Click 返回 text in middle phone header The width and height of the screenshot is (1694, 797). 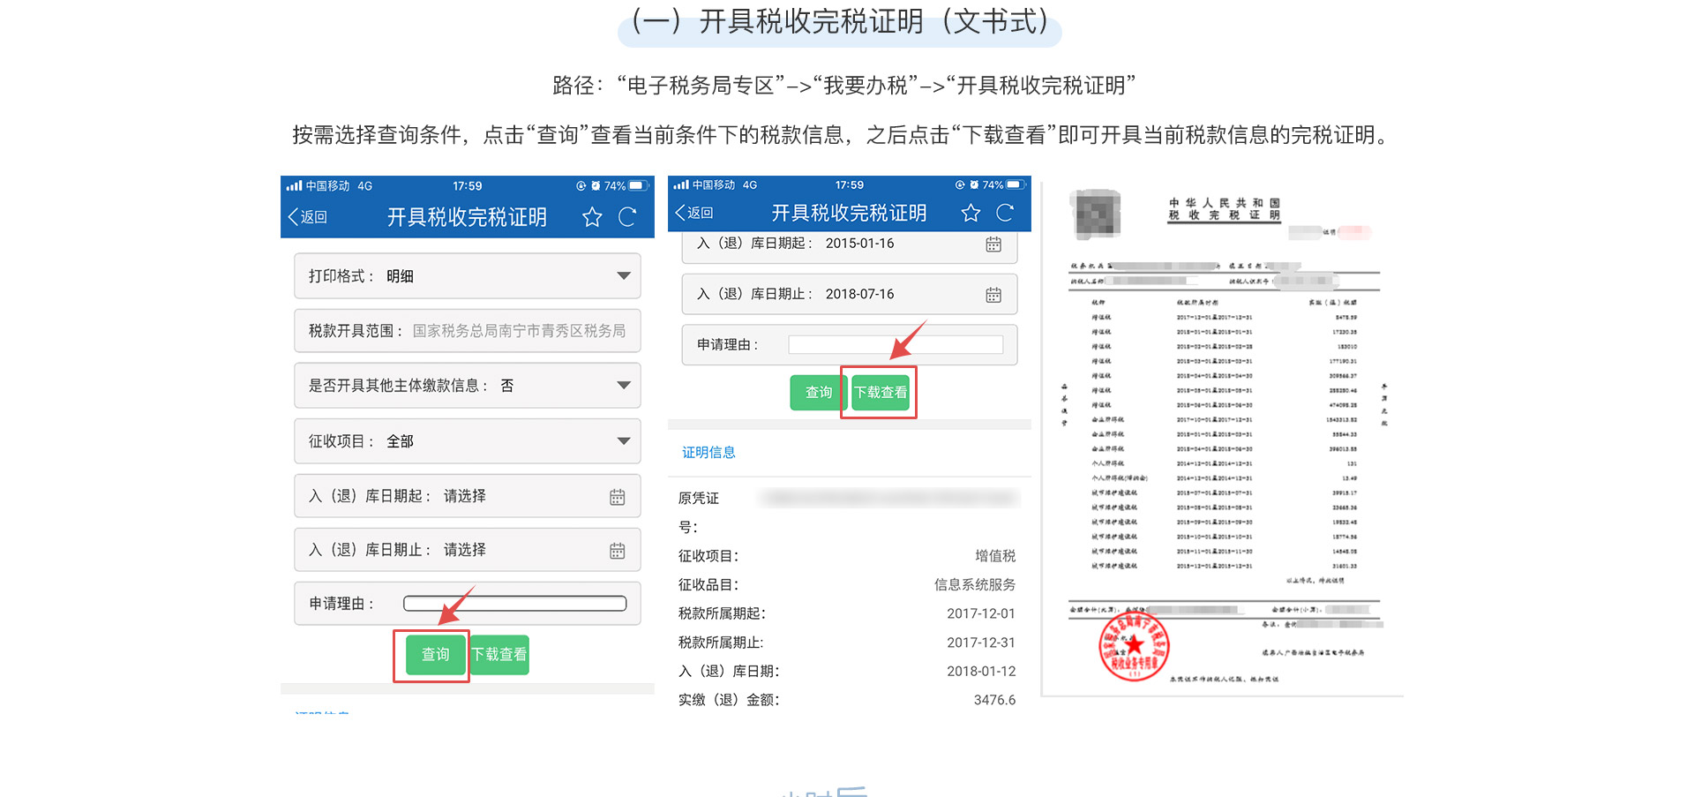tap(700, 213)
